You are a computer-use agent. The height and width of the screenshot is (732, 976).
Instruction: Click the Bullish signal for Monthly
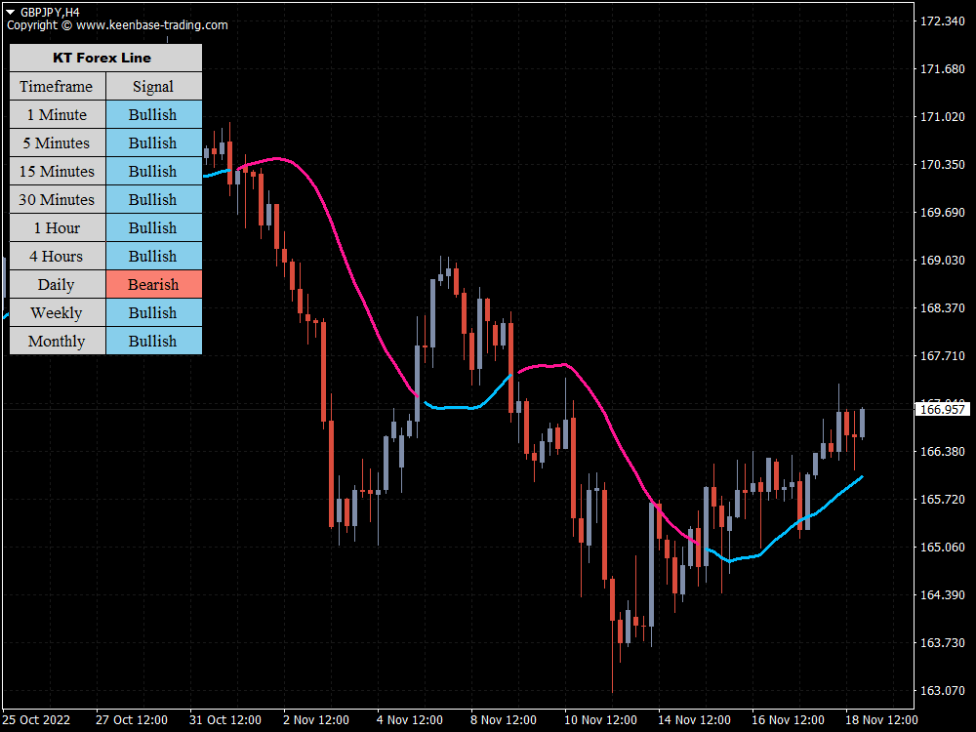click(x=154, y=341)
